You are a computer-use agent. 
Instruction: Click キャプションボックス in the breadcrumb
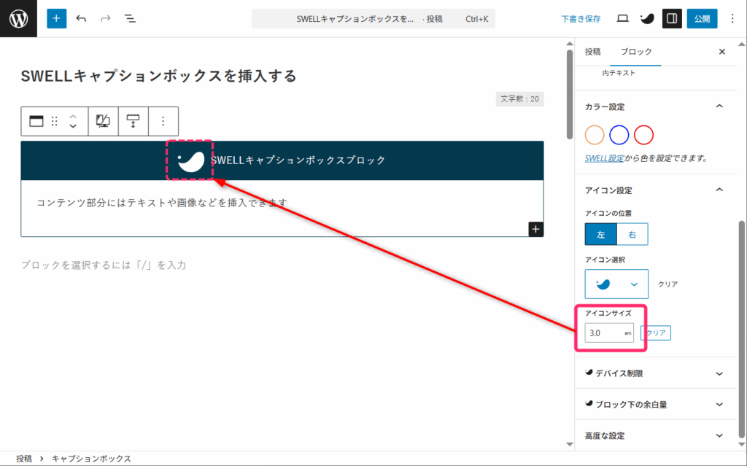[x=91, y=459]
